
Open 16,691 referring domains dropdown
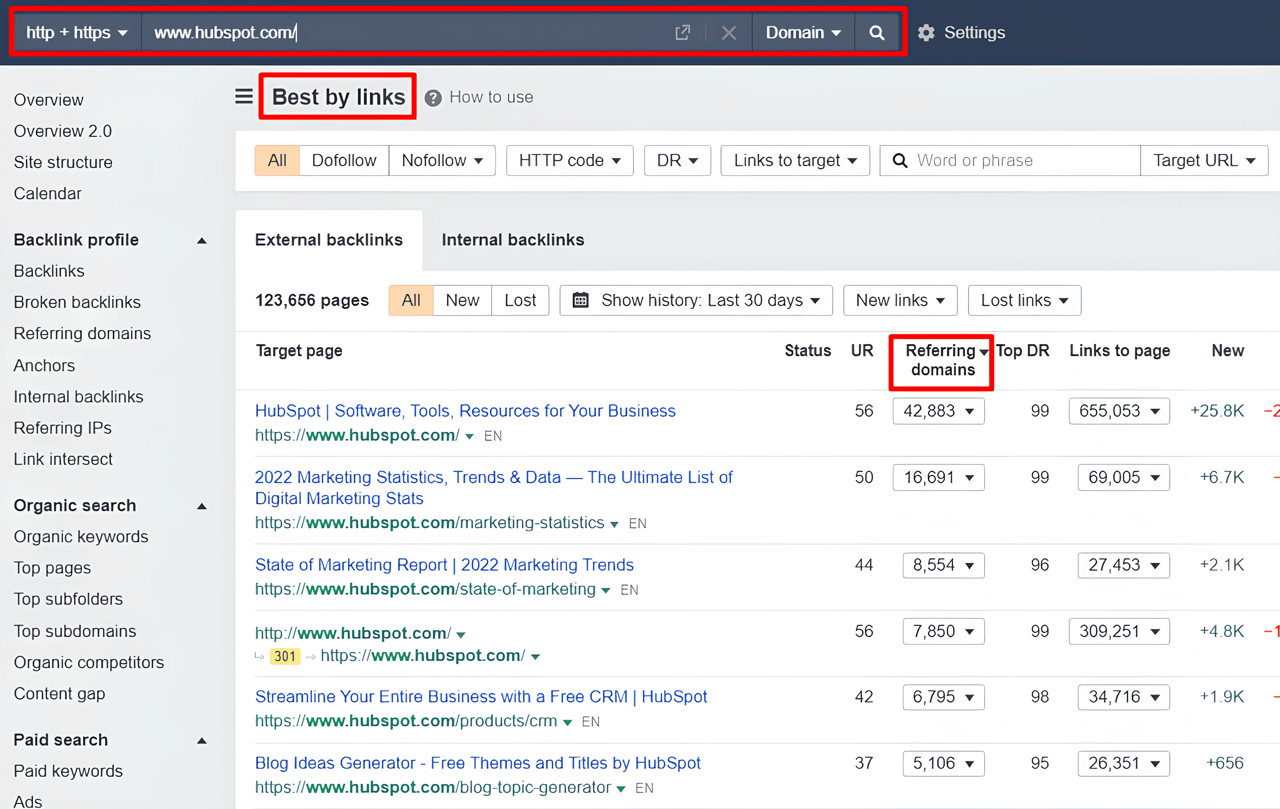(x=938, y=478)
